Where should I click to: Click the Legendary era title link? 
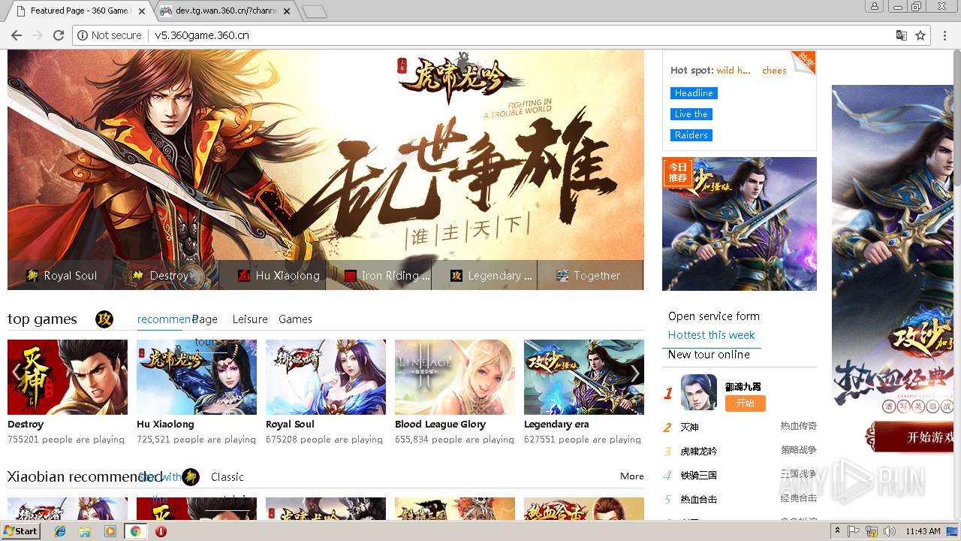click(556, 425)
